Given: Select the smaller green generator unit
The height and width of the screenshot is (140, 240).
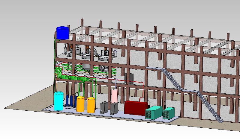Looking at the screenshot, I should pyautogui.click(x=169, y=113).
